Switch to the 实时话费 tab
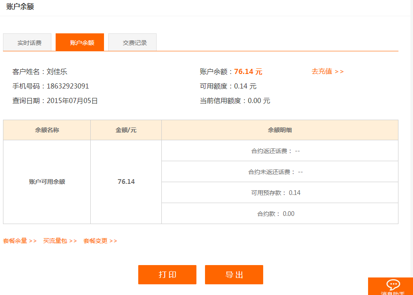 click(x=27, y=42)
